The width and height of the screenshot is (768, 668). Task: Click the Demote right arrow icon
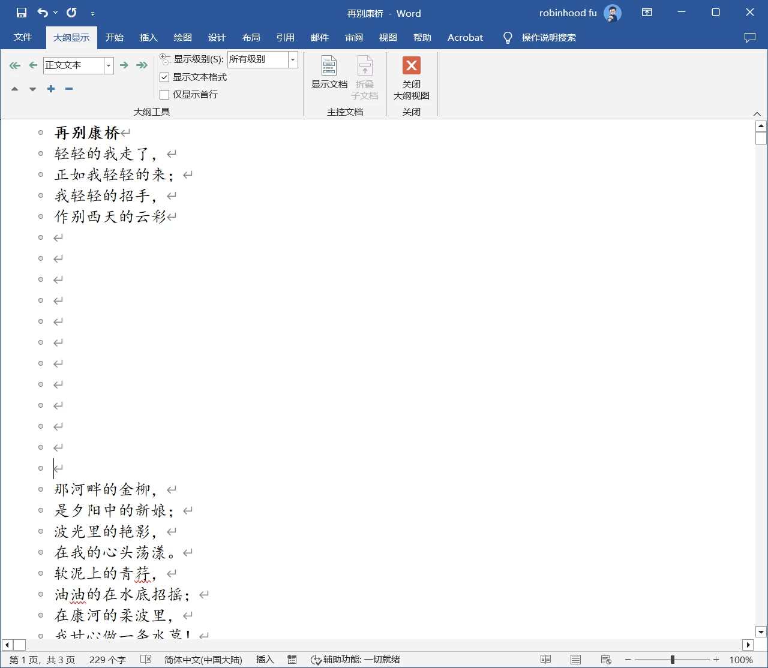pos(124,65)
